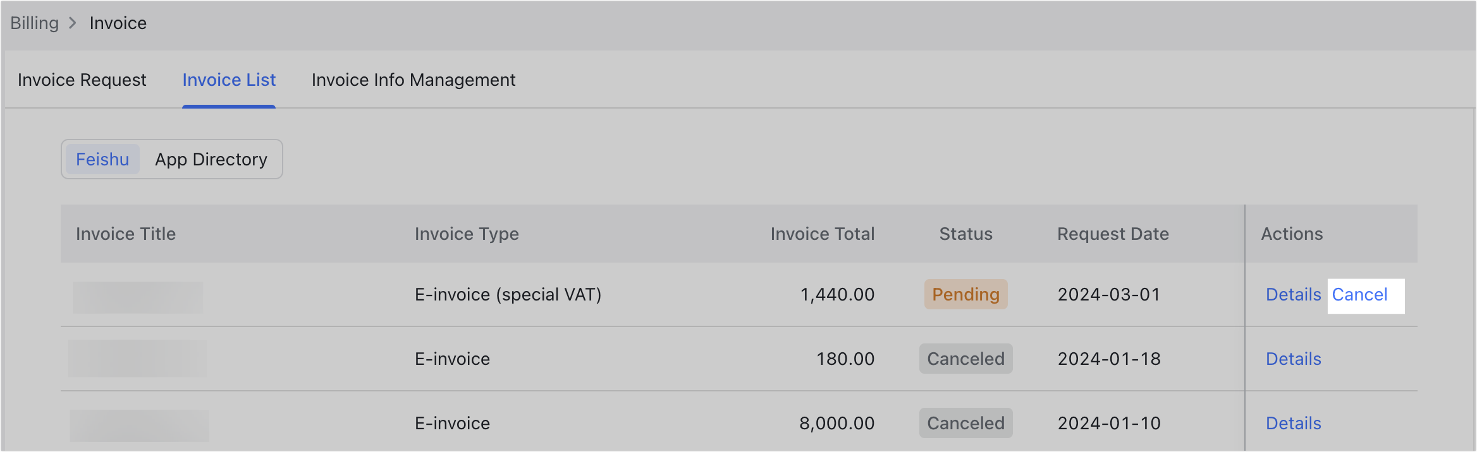
Task: Click the Canceled badge on 2024-01-10 row
Action: coord(965,423)
